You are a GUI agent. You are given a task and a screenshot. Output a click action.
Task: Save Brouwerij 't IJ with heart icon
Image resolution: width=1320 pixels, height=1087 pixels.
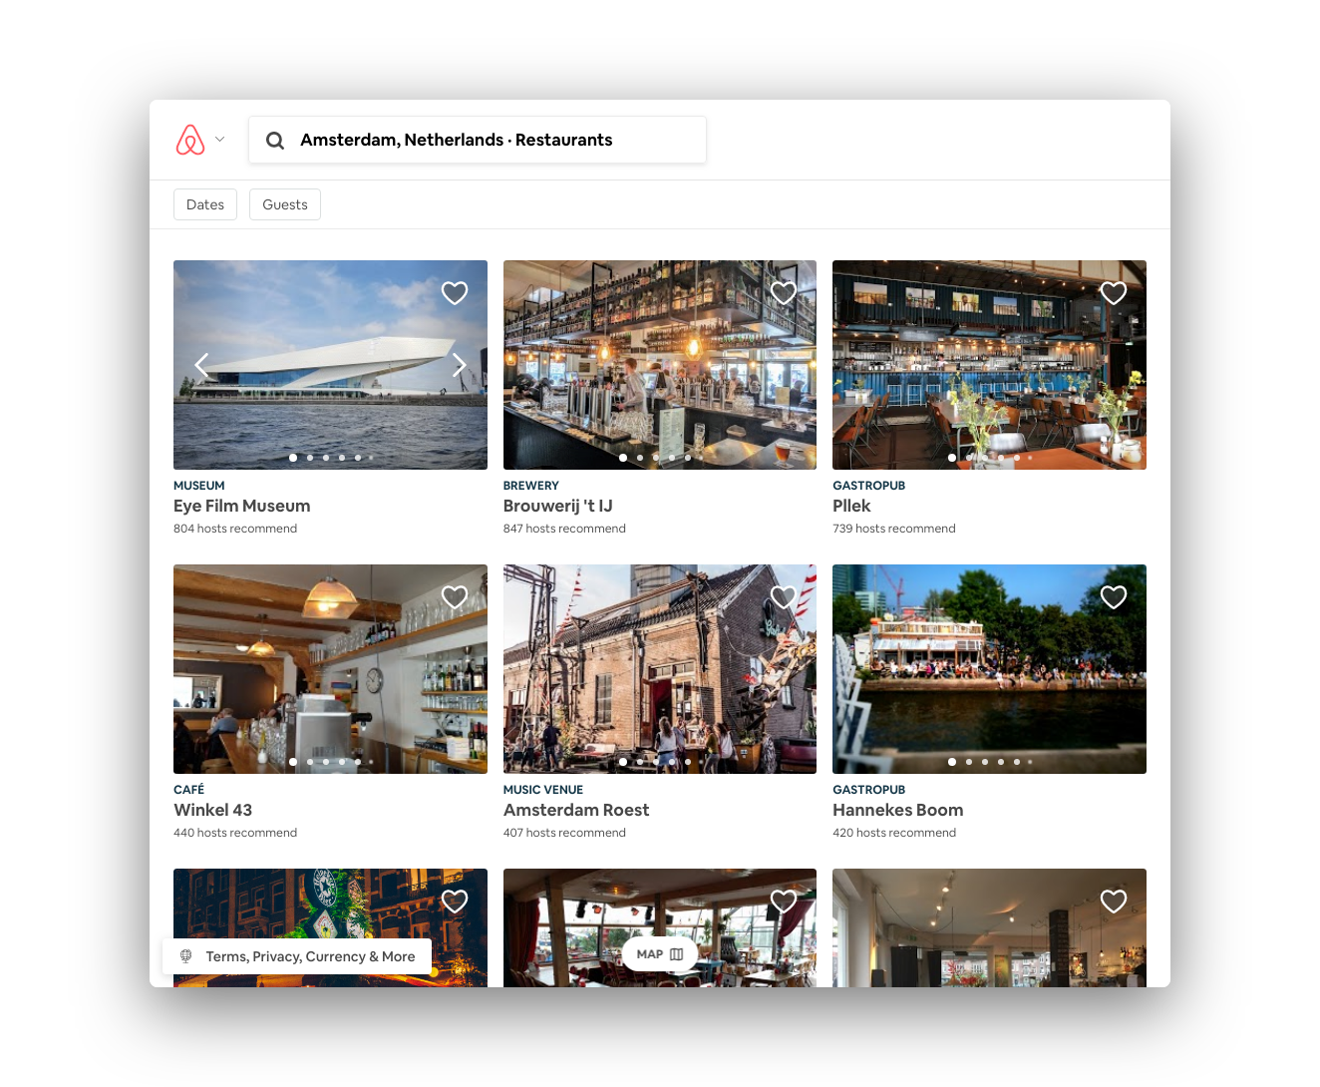point(784,293)
